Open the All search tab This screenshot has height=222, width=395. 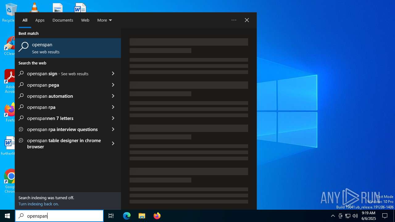click(x=25, y=20)
